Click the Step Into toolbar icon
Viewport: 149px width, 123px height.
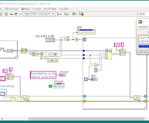[x=11, y=14]
